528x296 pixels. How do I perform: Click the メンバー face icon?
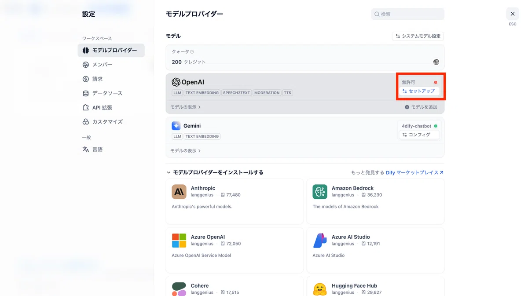pyautogui.click(x=86, y=65)
